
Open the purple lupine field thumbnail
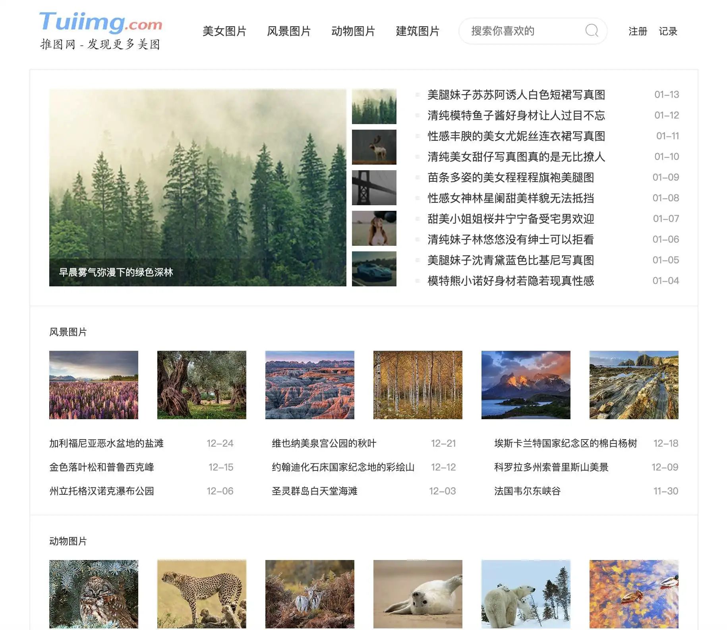94,385
